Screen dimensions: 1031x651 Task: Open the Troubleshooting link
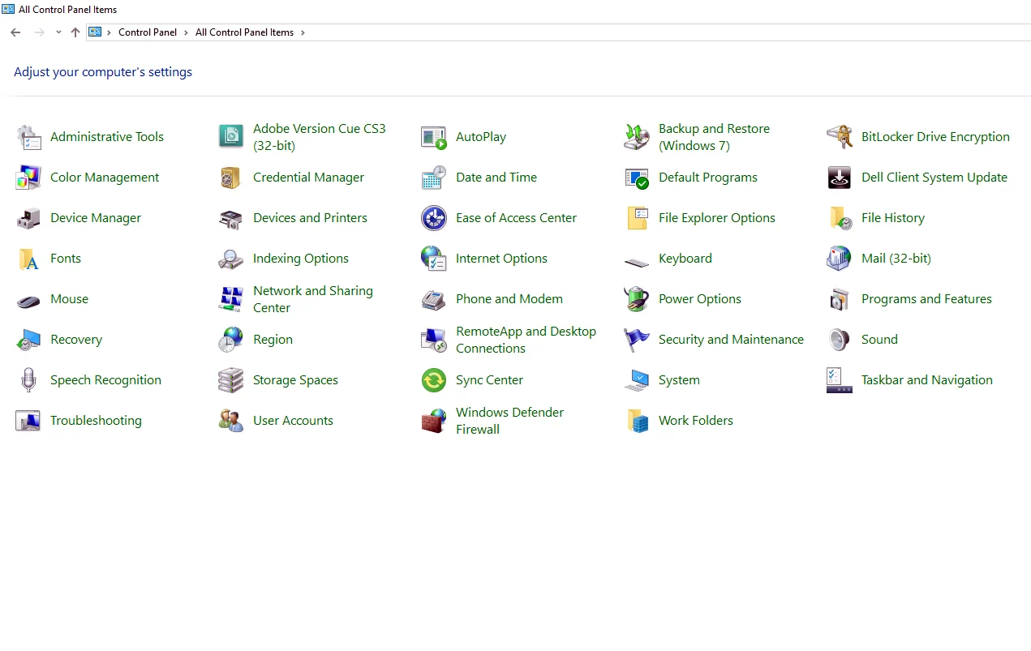[96, 421]
